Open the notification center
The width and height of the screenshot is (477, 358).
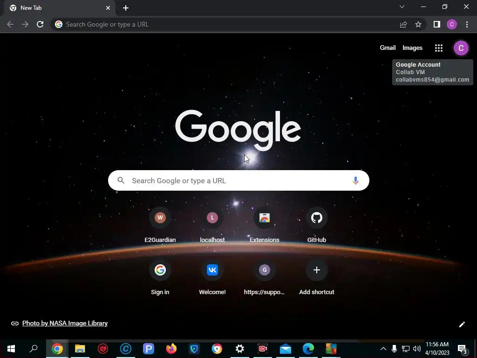[x=463, y=349]
